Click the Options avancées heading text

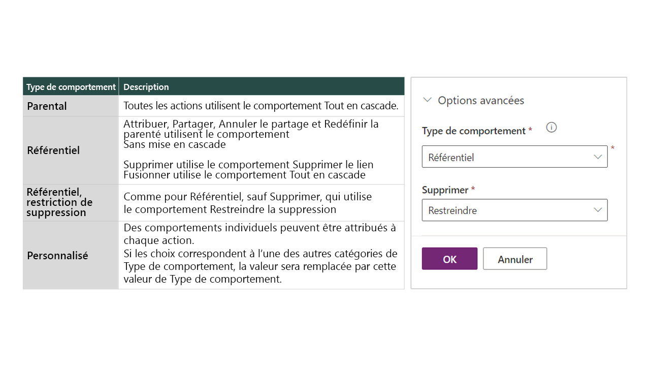480,100
